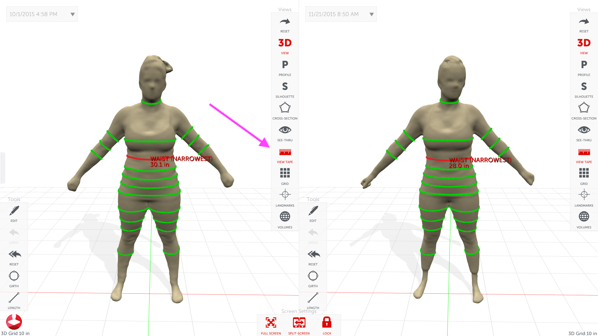This screenshot has height=336, width=598.
Task: Toggle View Tape in the right pane
Action: (584, 152)
